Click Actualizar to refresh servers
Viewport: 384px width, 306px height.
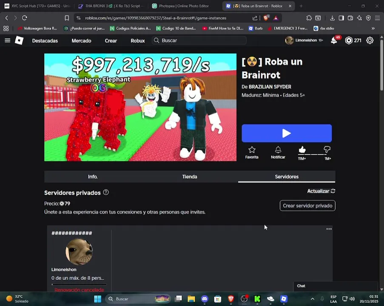click(321, 191)
